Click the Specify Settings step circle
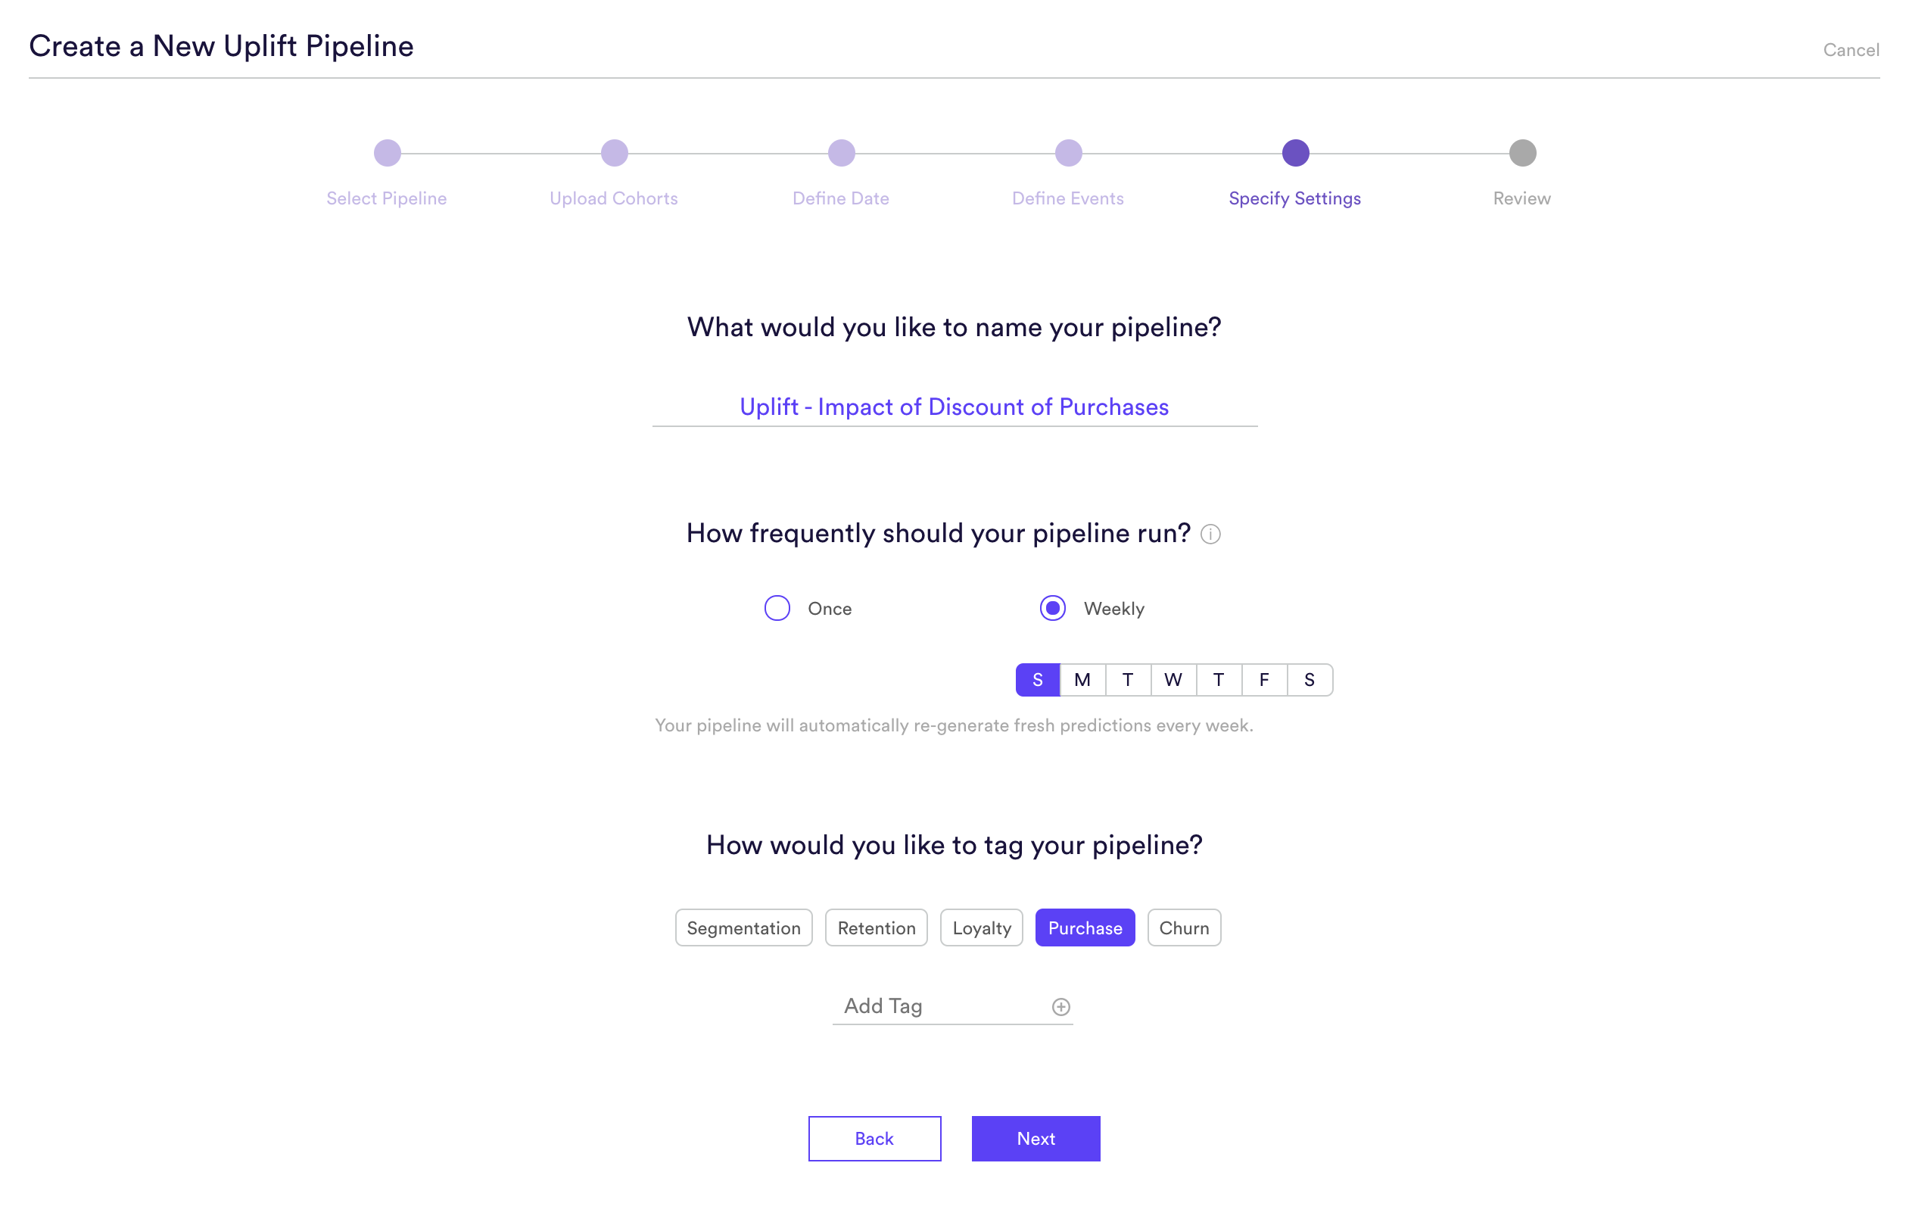 pyautogui.click(x=1296, y=153)
